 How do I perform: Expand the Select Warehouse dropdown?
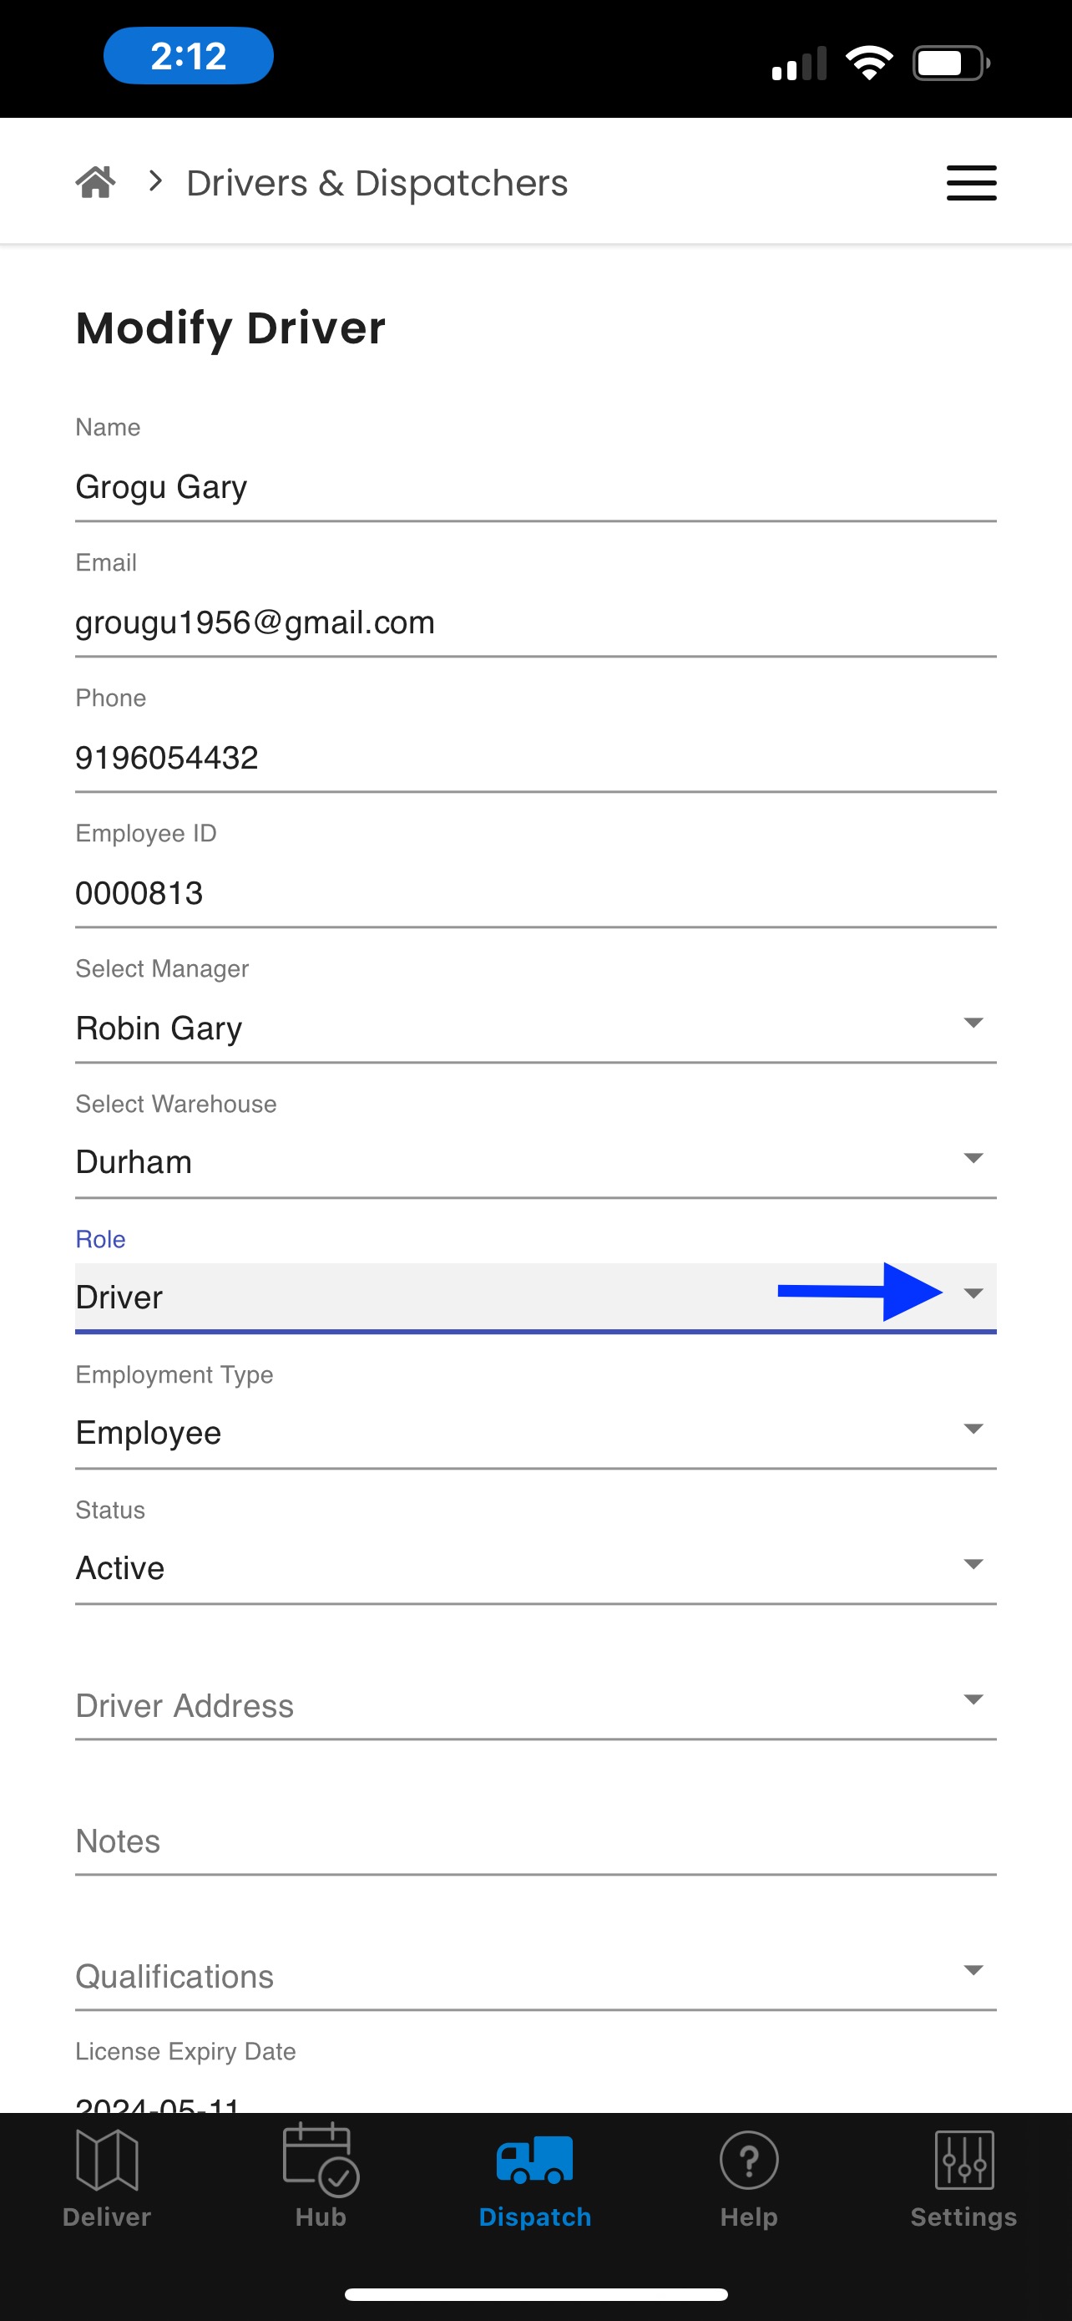(535, 1162)
